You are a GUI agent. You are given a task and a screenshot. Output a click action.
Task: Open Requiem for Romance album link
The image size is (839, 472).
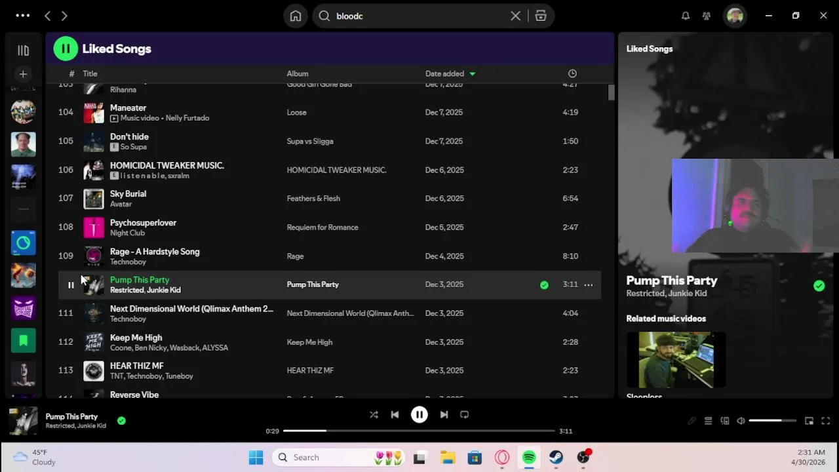tap(322, 227)
